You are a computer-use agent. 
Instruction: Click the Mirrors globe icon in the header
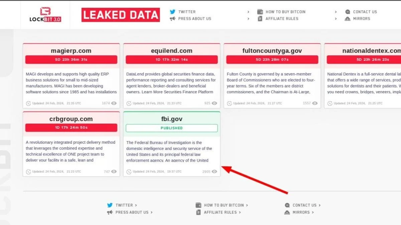(348, 19)
